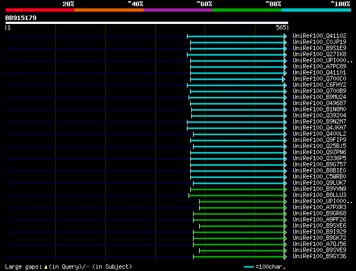The width and height of the screenshot is (356, 271).
Task: Click the white query sequence bar
Action: click(x=147, y=23)
